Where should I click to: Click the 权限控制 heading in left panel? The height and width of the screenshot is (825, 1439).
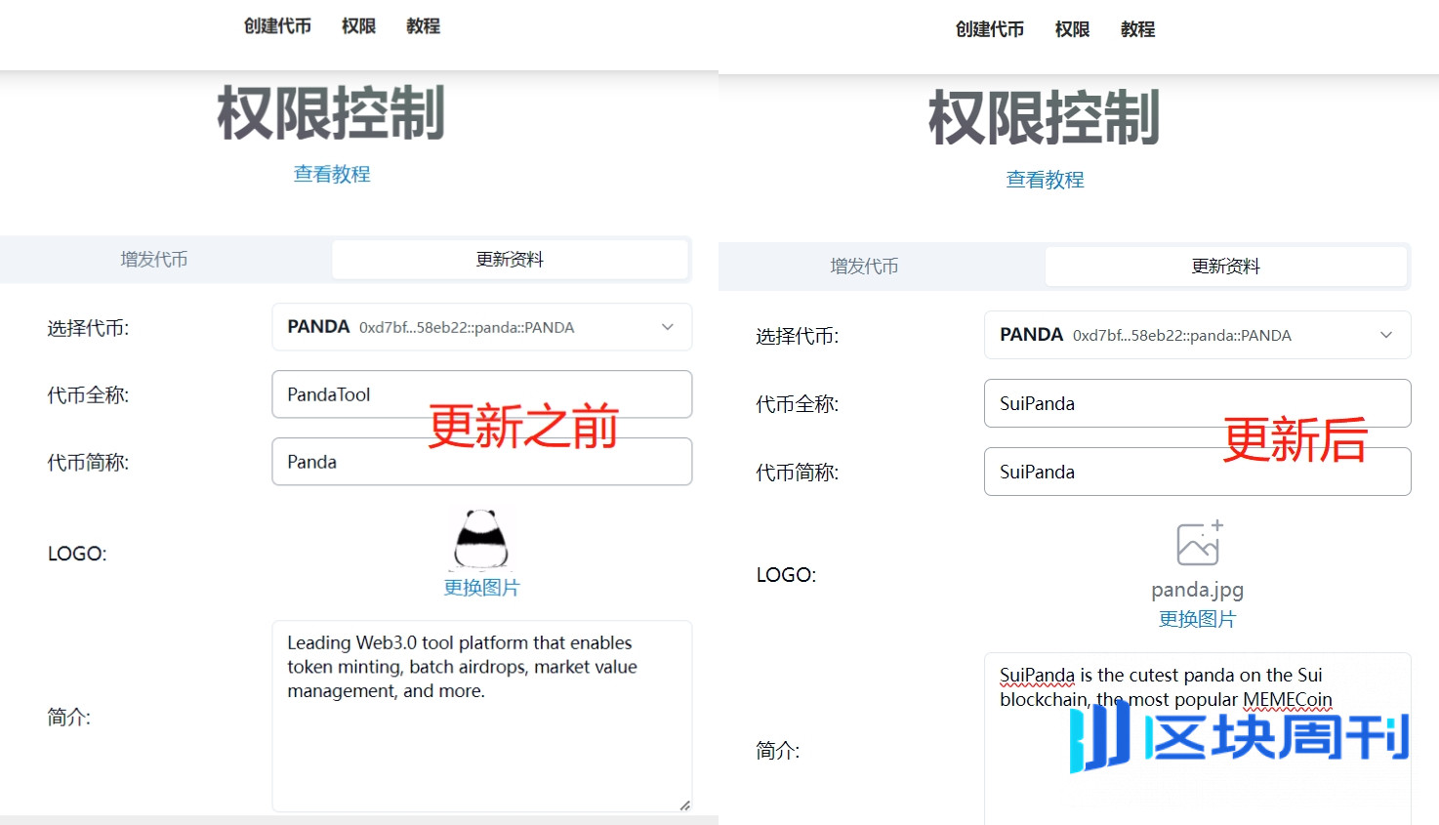(x=331, y=113)
